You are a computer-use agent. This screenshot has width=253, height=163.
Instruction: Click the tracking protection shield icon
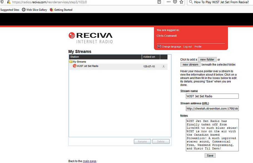pyautogui.click(x=2, y=2)
